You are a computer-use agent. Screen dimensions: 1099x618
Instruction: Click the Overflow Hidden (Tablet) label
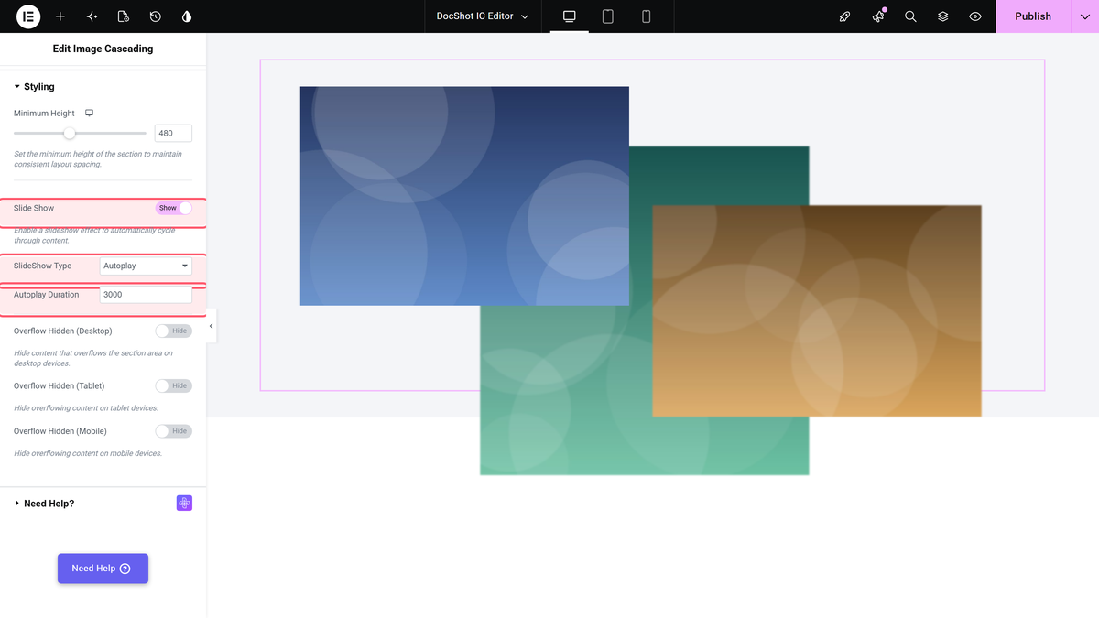tap(60, 385)
